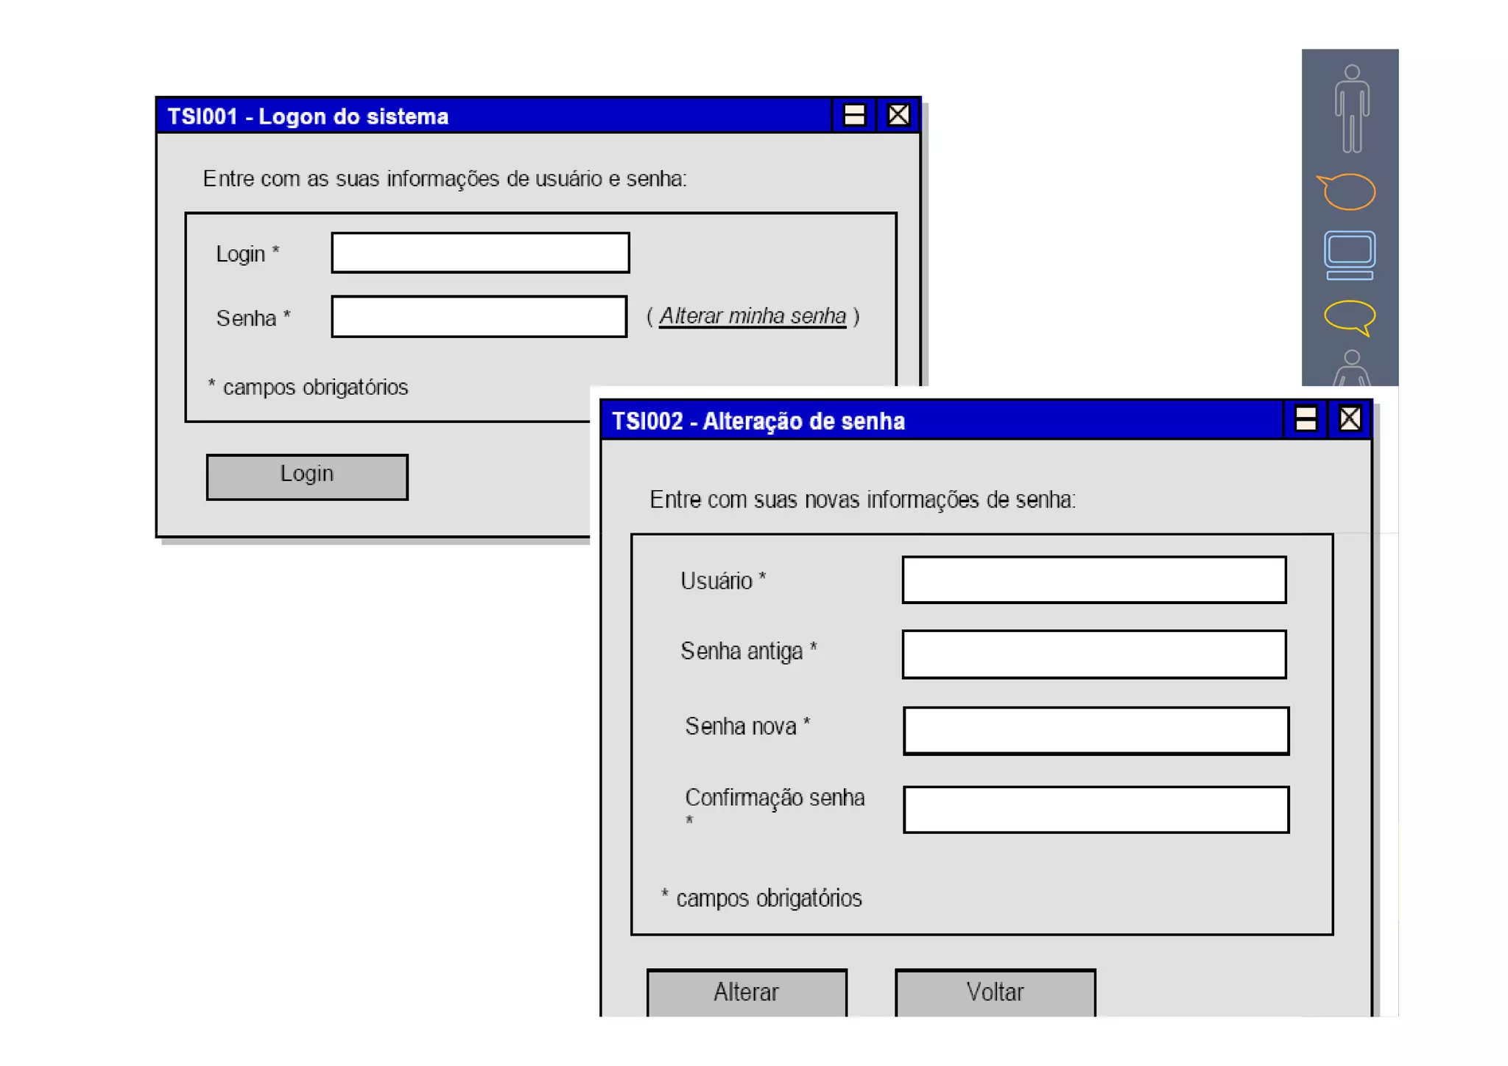Focus the Login text field
This screenshot has width=1508, height=1066.
480,253
